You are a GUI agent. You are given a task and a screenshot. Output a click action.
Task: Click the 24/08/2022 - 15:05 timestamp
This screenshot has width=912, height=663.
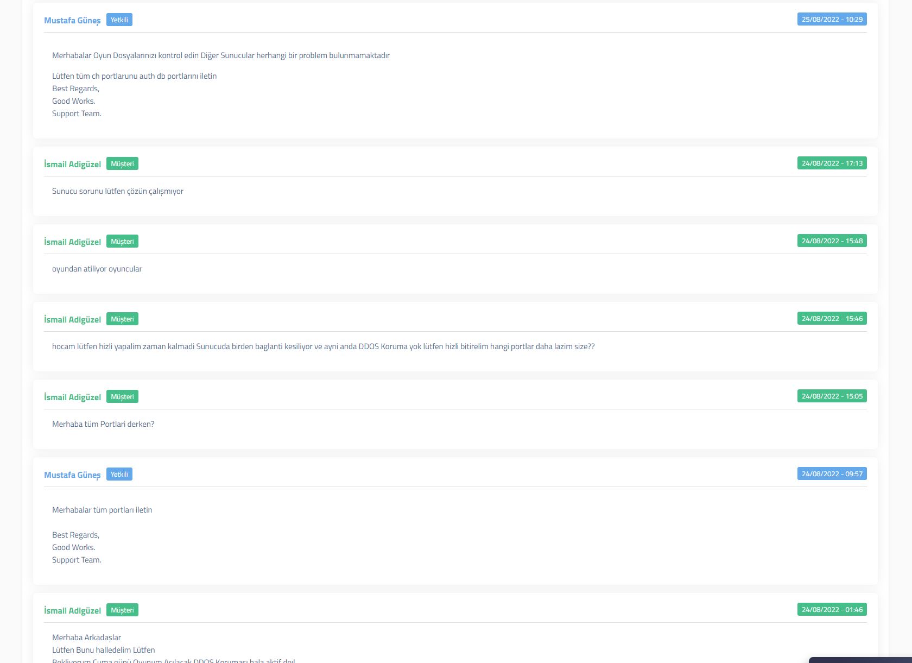pyautogui.click(x=832, y=396)
